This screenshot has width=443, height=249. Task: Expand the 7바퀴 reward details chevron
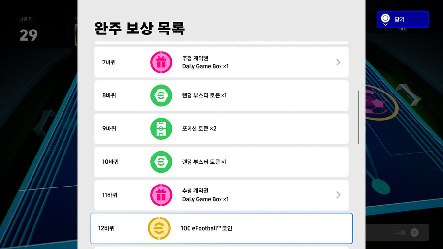338,62
